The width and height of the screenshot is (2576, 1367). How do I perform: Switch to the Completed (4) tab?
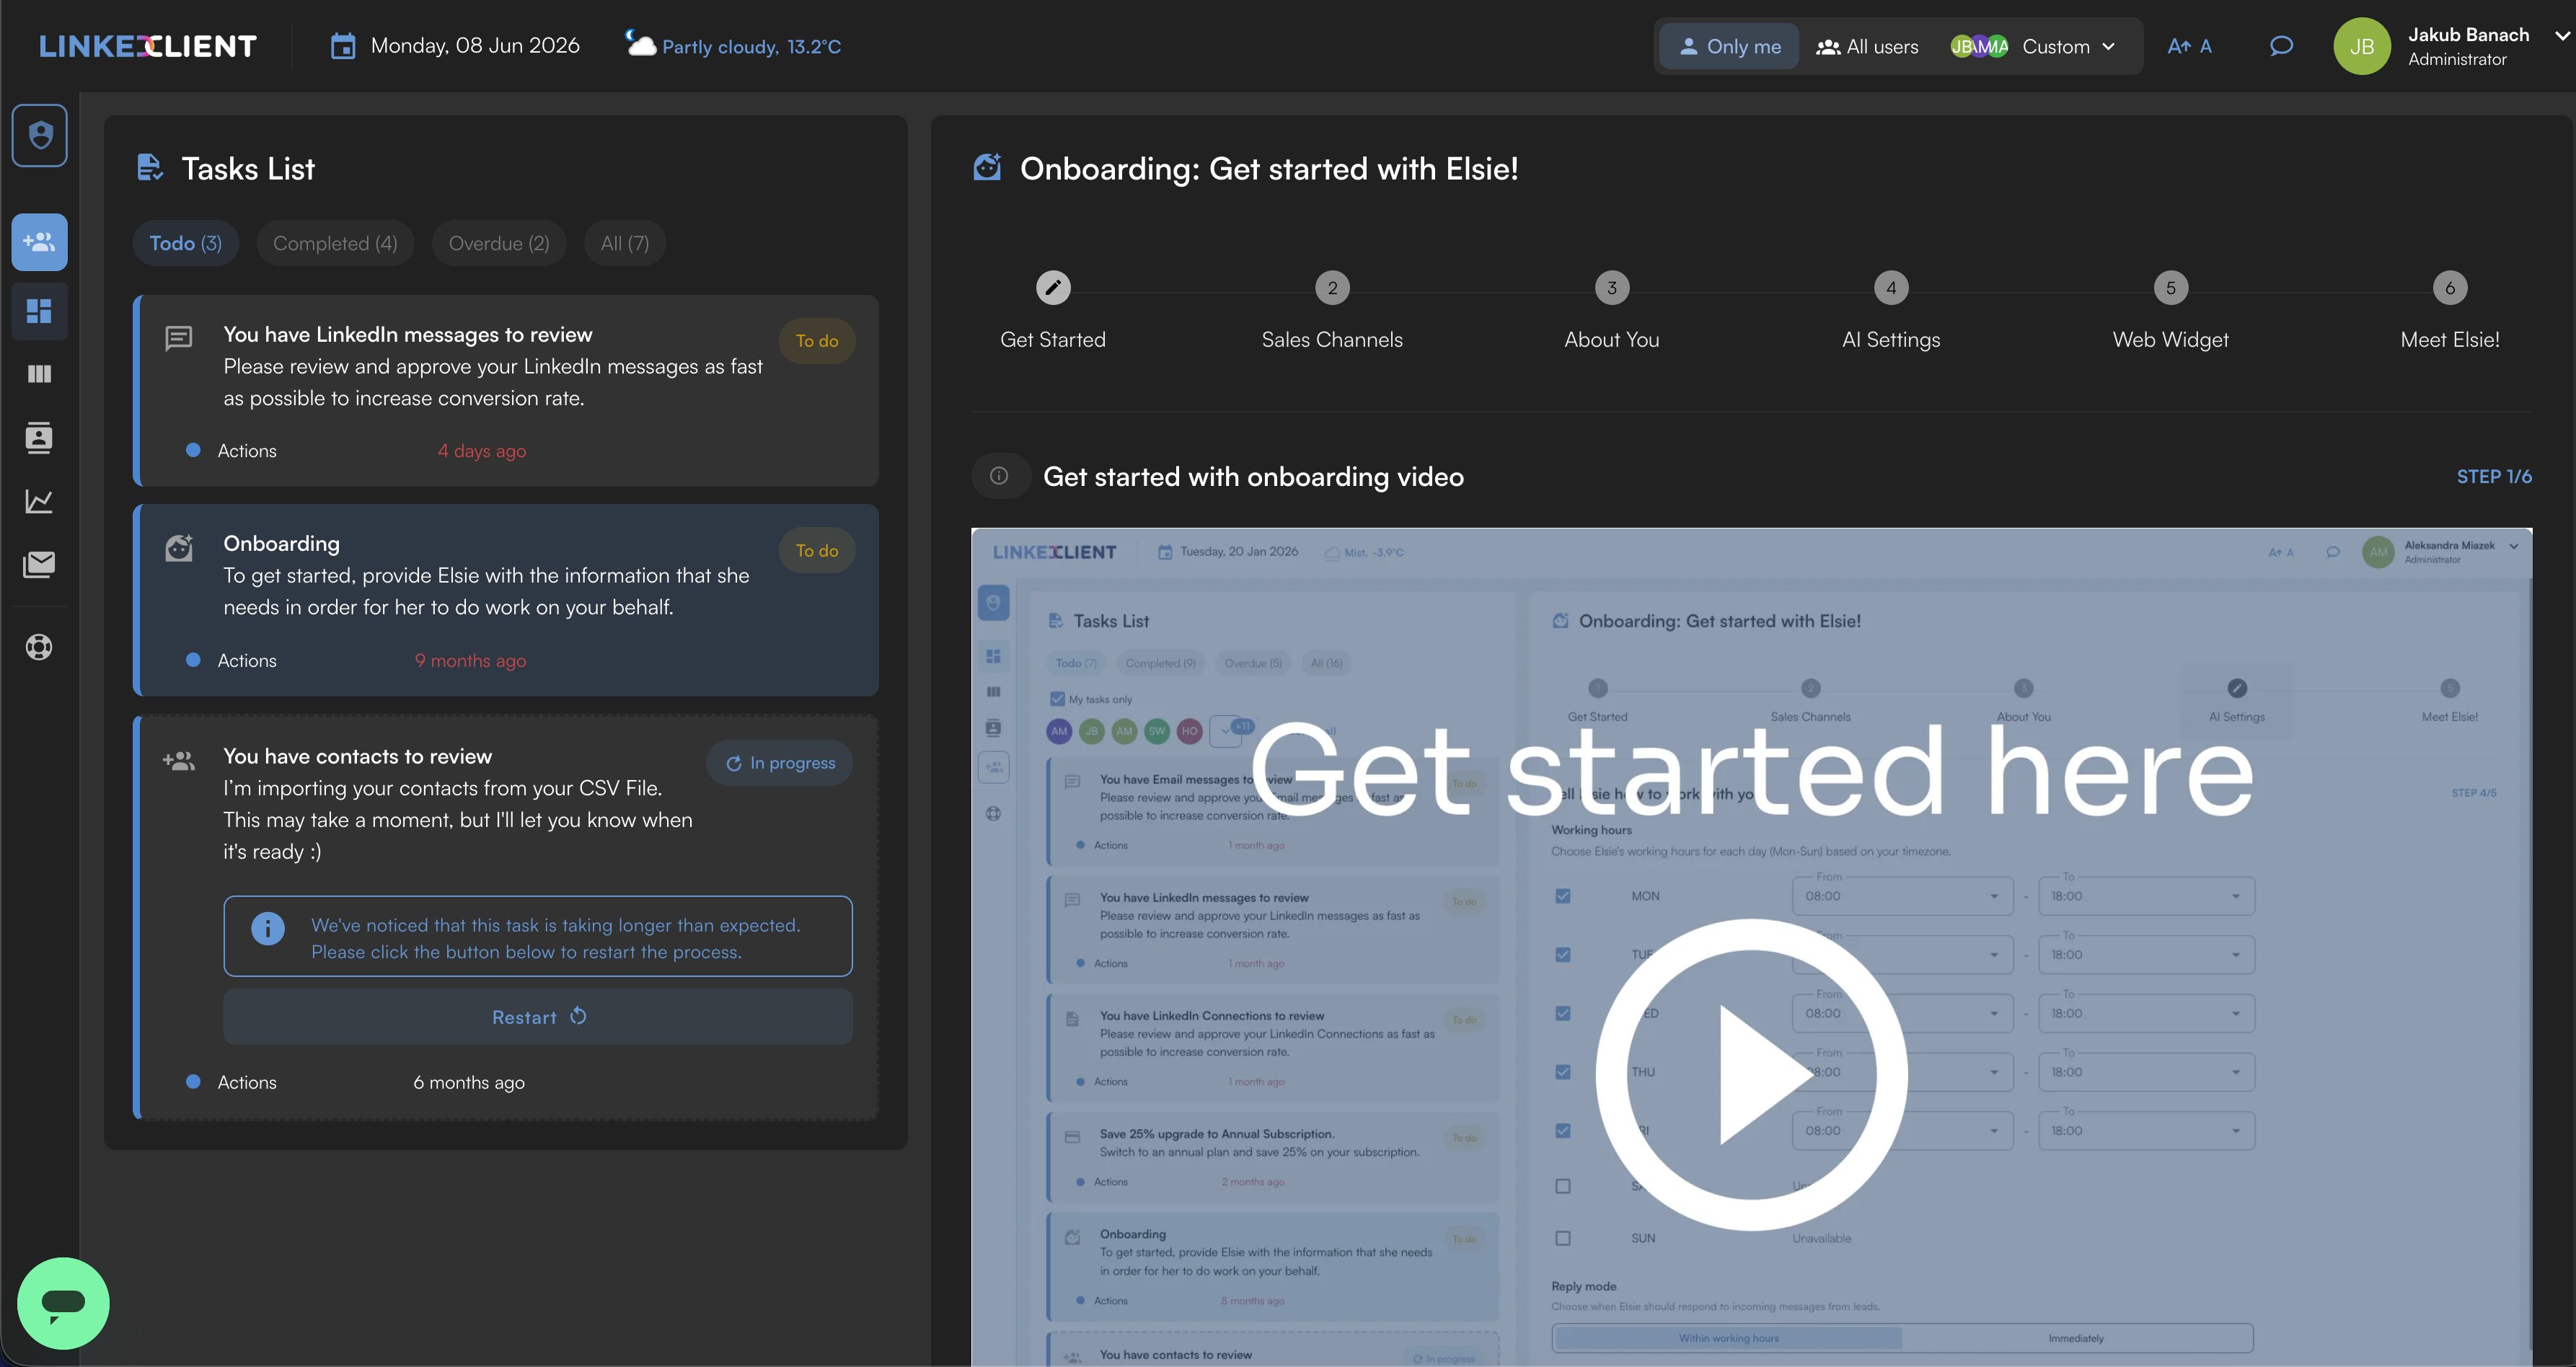point(335,243)
